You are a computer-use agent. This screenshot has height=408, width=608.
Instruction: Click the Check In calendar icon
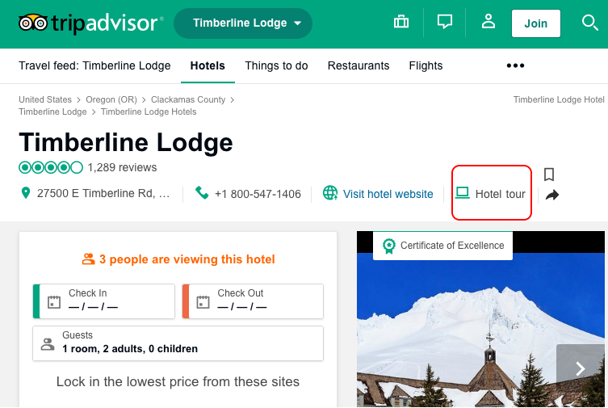[x=54, y=301]
